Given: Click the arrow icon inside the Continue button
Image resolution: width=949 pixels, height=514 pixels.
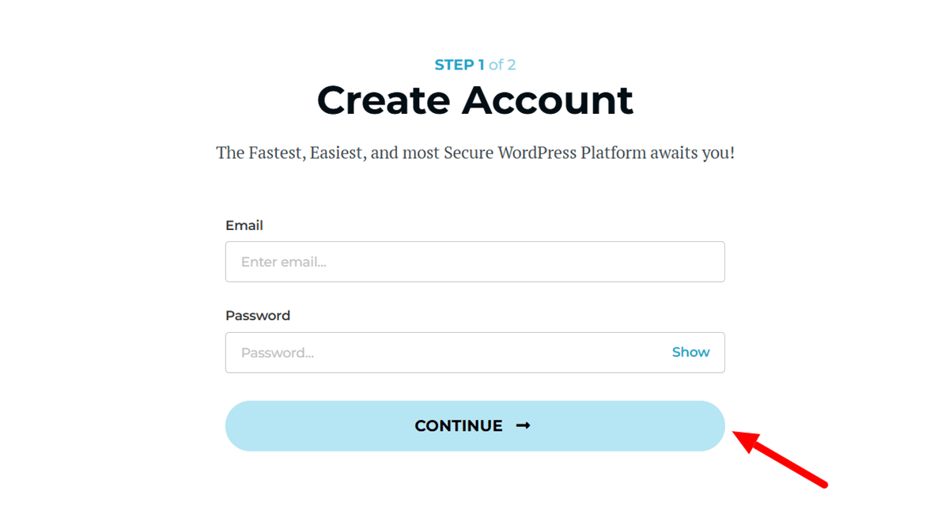Looking at the screenshot, I should tap(525, 425).
